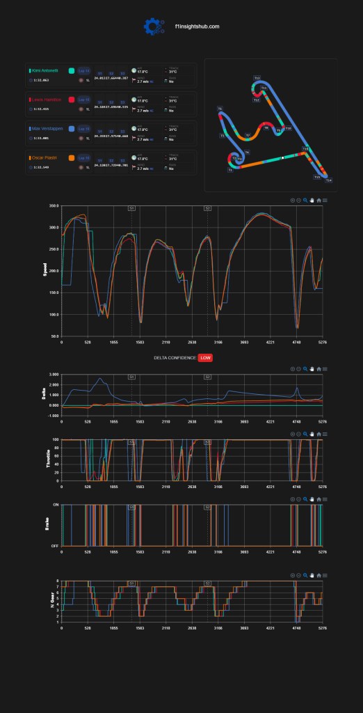363x713 pixels.
Task: Click the T1 turn label on track map
Action: pyautogui.click(x=230, y=170)
